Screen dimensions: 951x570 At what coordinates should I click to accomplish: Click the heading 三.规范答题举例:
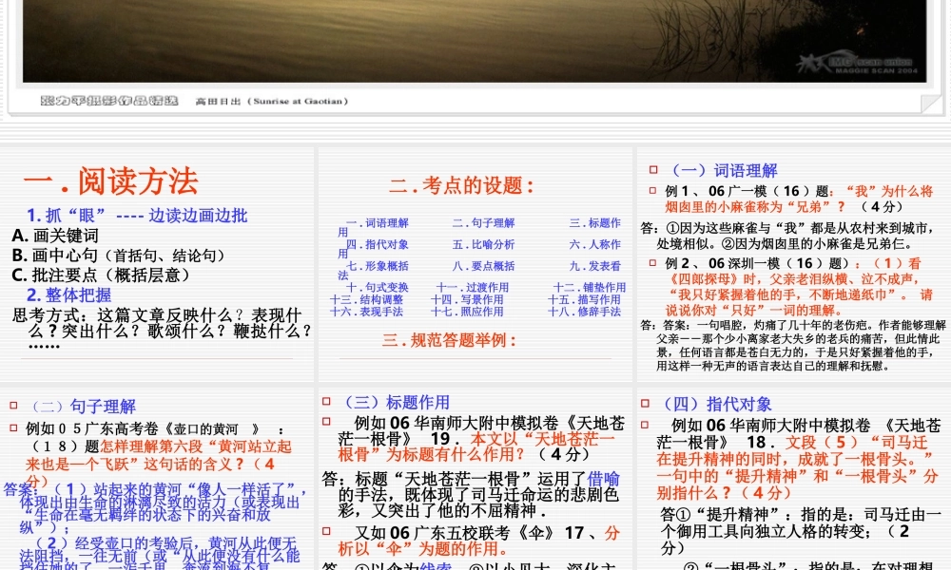click(449, 340)
